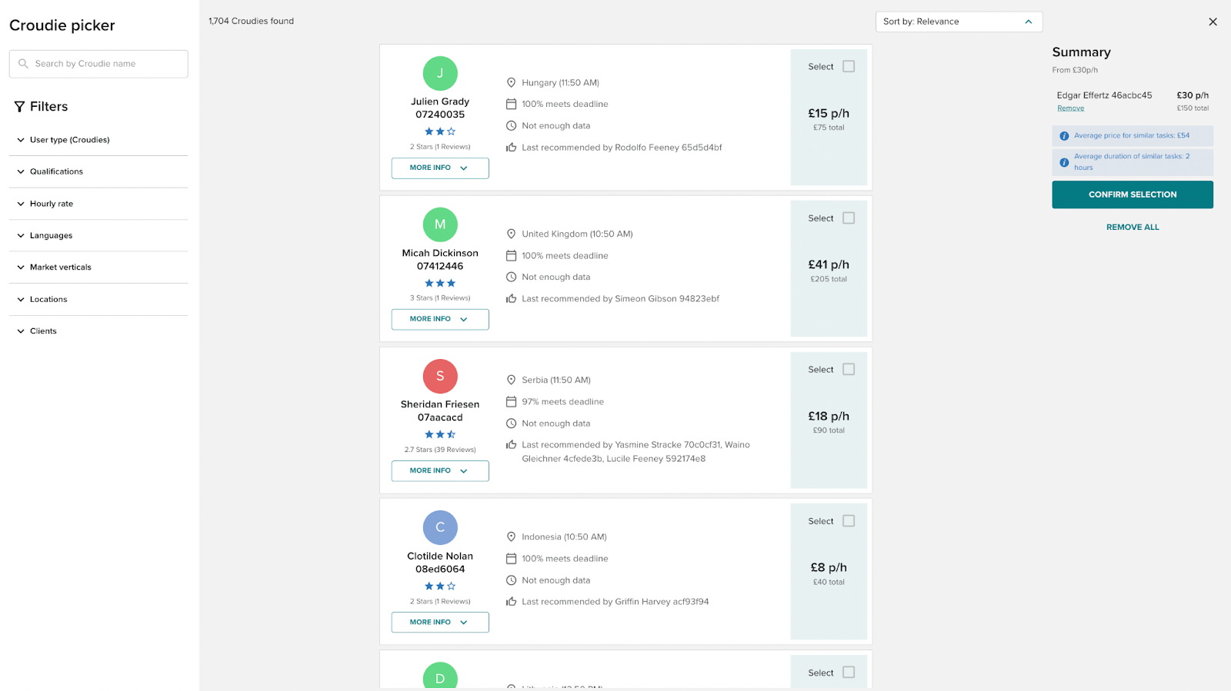
Task: Click info icon beside average price note
Action: coord(1064,136)
